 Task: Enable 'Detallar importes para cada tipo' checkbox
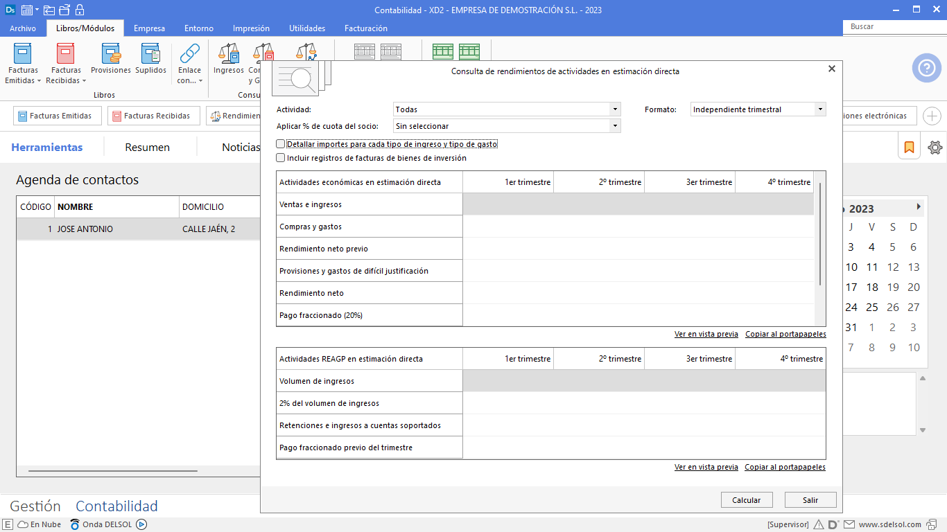pyautogui.click(x=281, y=144)
